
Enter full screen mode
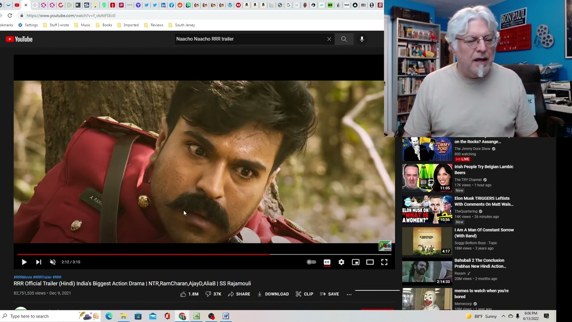[x=384, y=262]
